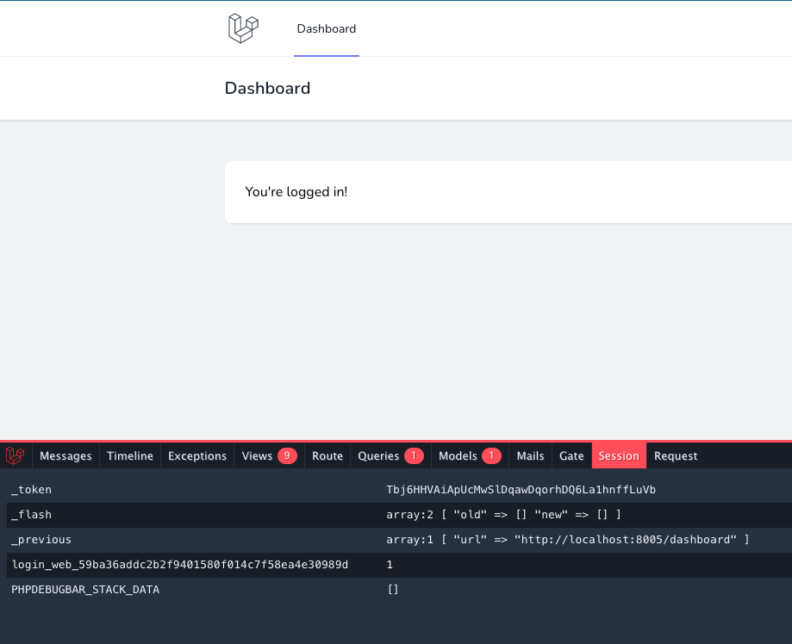Click the Laravel logo in the header

[242, 28]
